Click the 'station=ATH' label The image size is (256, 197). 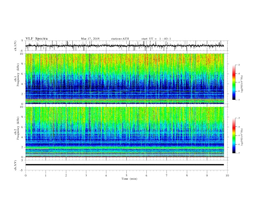[x=120, y=39]
